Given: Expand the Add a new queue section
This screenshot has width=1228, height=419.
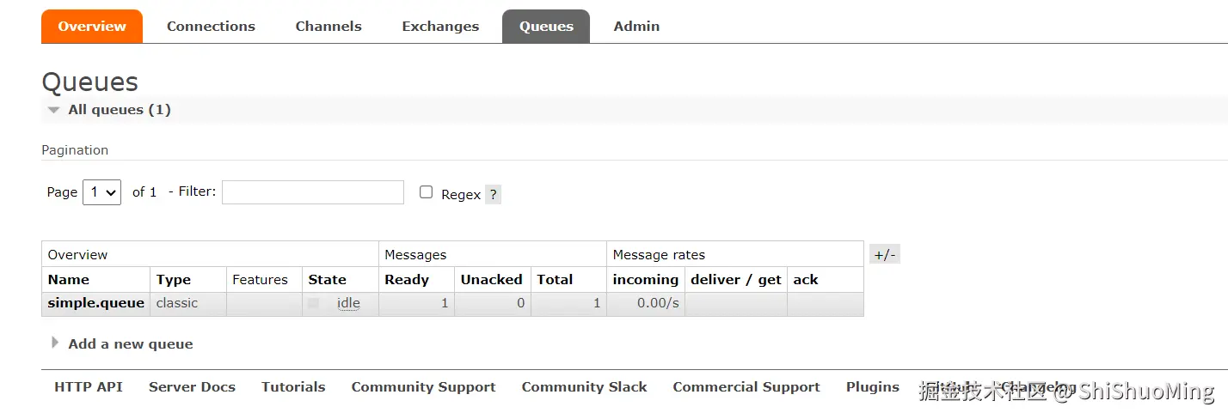Looking at the screenshot, I should [x=122, y=343].
